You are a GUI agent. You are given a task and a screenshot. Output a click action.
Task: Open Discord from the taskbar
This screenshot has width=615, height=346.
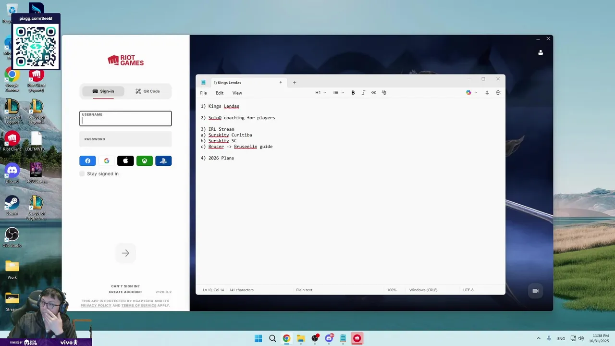tap(329, 338)
